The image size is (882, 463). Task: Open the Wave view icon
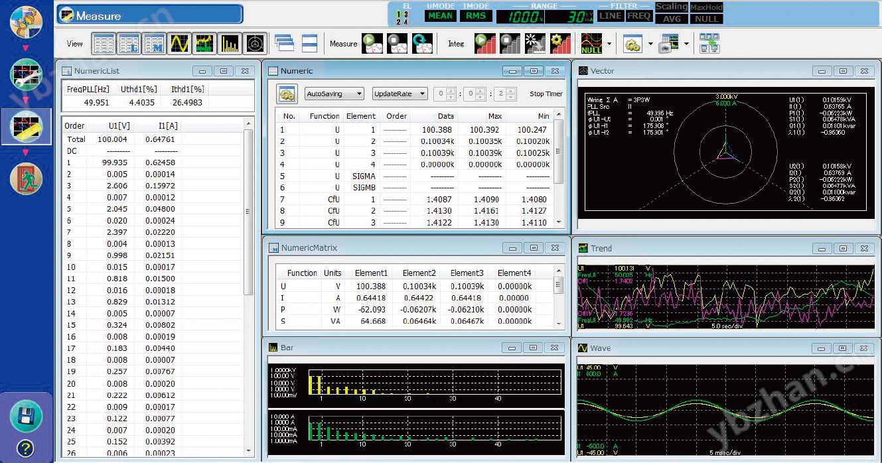179,43
